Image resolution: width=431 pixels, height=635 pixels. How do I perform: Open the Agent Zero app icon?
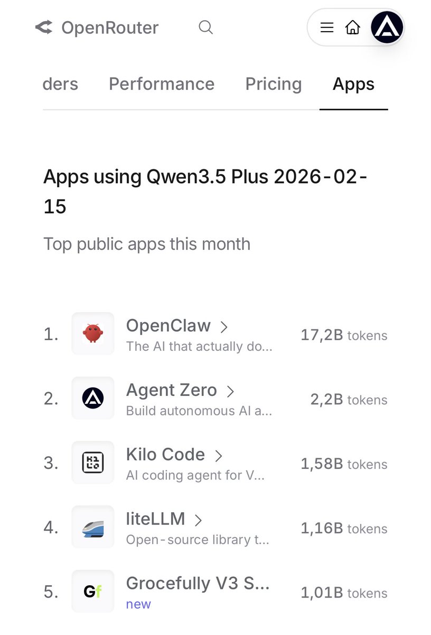(x=93, y=398)
